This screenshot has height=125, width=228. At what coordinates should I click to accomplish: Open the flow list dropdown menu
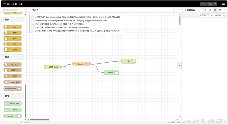tap(179, 10)
